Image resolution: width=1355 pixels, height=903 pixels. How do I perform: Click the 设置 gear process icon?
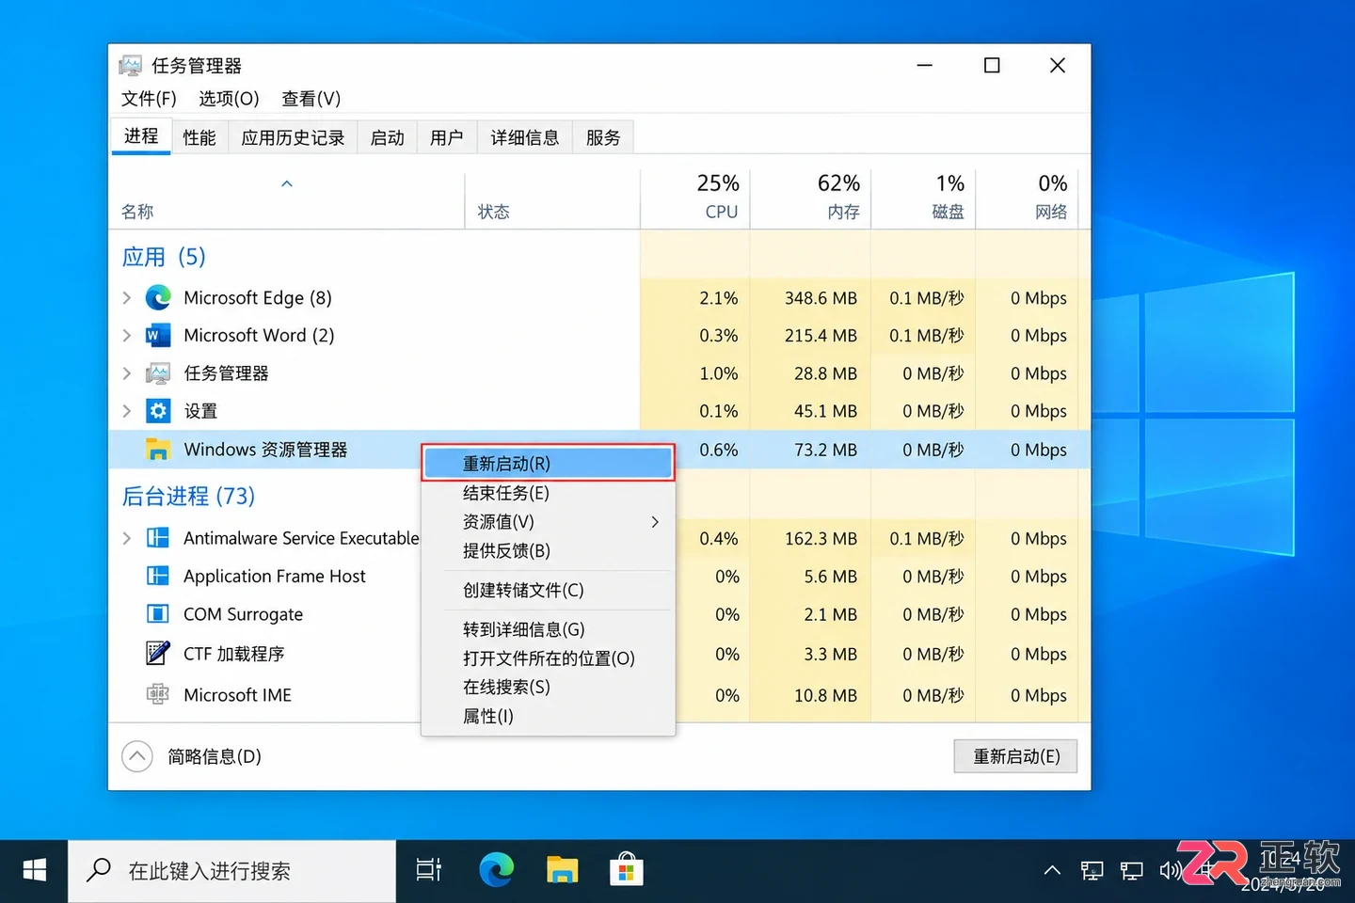click(158, 411)
